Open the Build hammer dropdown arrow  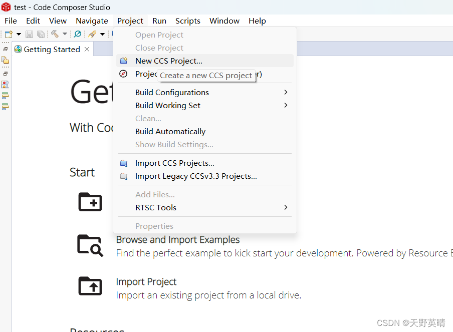(65, 34)
